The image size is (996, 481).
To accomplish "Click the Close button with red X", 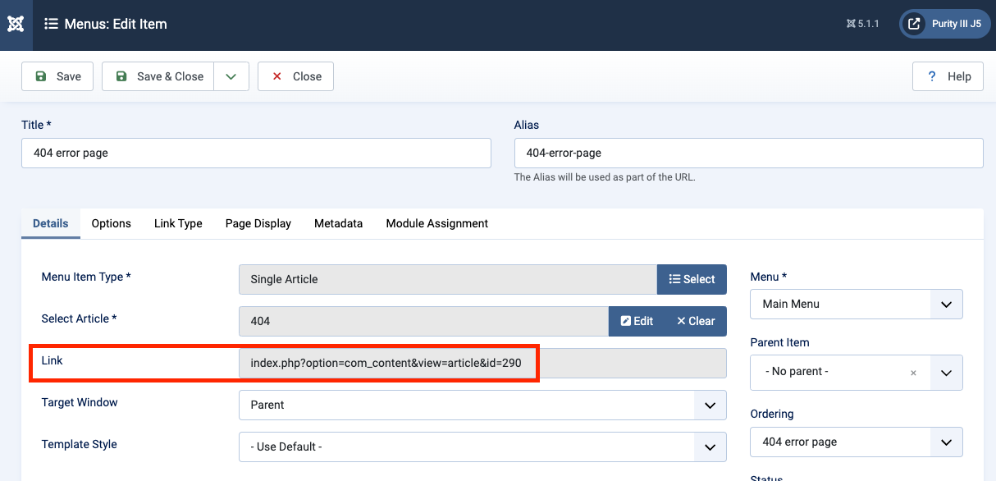I will pos(295,76).
